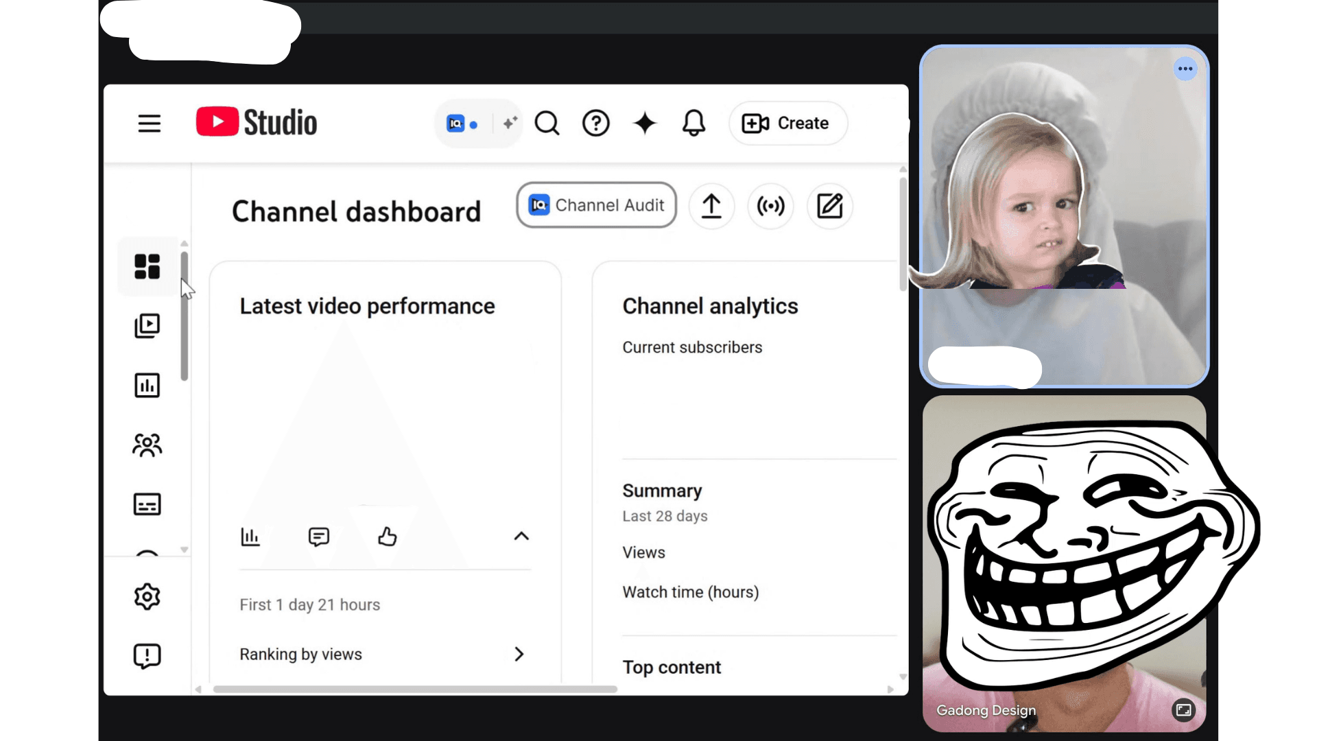Click the upload video arrow icon
The width and height of the screenshot is (1317, 741).
(x=711, y=206)
